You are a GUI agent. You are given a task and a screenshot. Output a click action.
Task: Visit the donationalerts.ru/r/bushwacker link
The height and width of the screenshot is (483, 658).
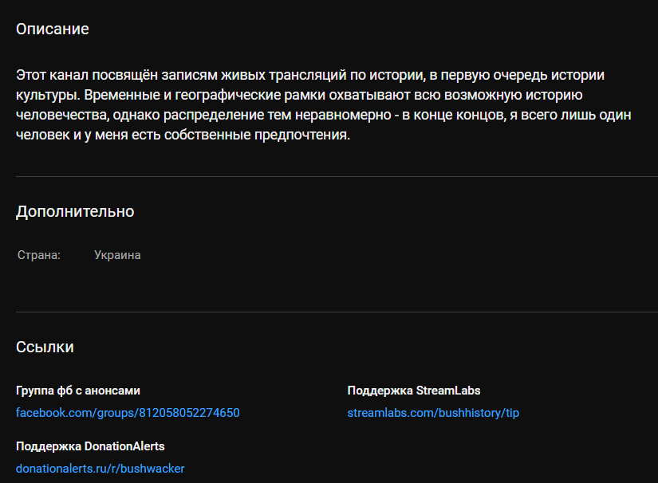coord(100,469)
